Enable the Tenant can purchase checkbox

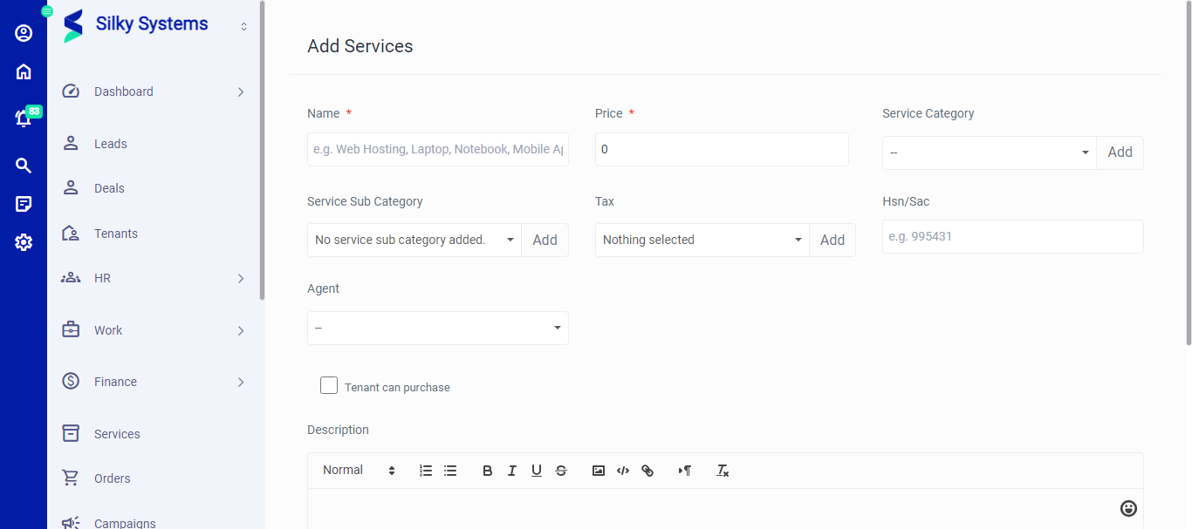pyautogui.click(x=329, y=384)
